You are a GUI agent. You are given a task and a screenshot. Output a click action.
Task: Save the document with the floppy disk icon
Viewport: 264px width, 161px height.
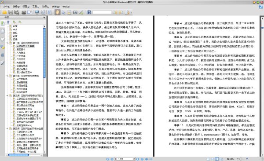11,12
